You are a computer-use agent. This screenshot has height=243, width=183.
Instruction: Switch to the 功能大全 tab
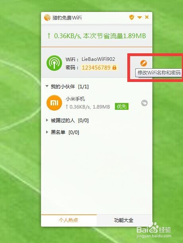coord(125,220)
